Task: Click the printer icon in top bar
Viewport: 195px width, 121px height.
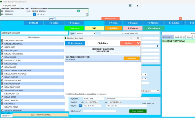Action: [130, 5]
